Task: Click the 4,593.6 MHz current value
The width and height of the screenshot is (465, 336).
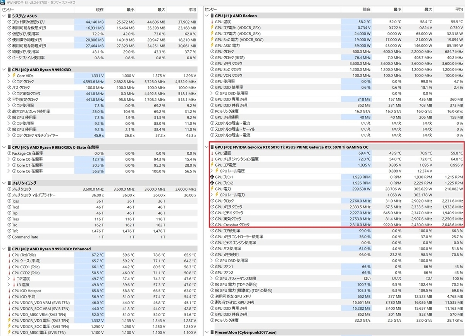Action: coord(93,82)
